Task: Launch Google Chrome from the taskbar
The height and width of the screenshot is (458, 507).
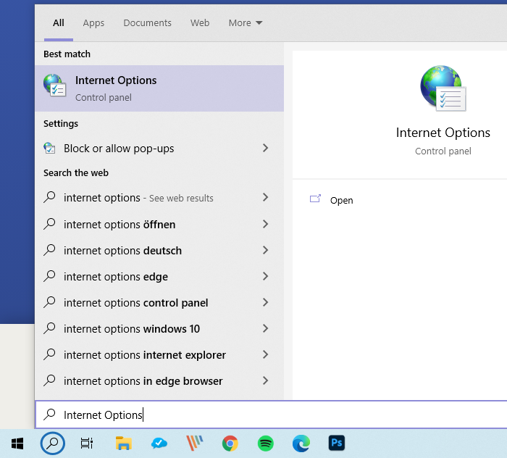Action: click(x=230, y=444)
